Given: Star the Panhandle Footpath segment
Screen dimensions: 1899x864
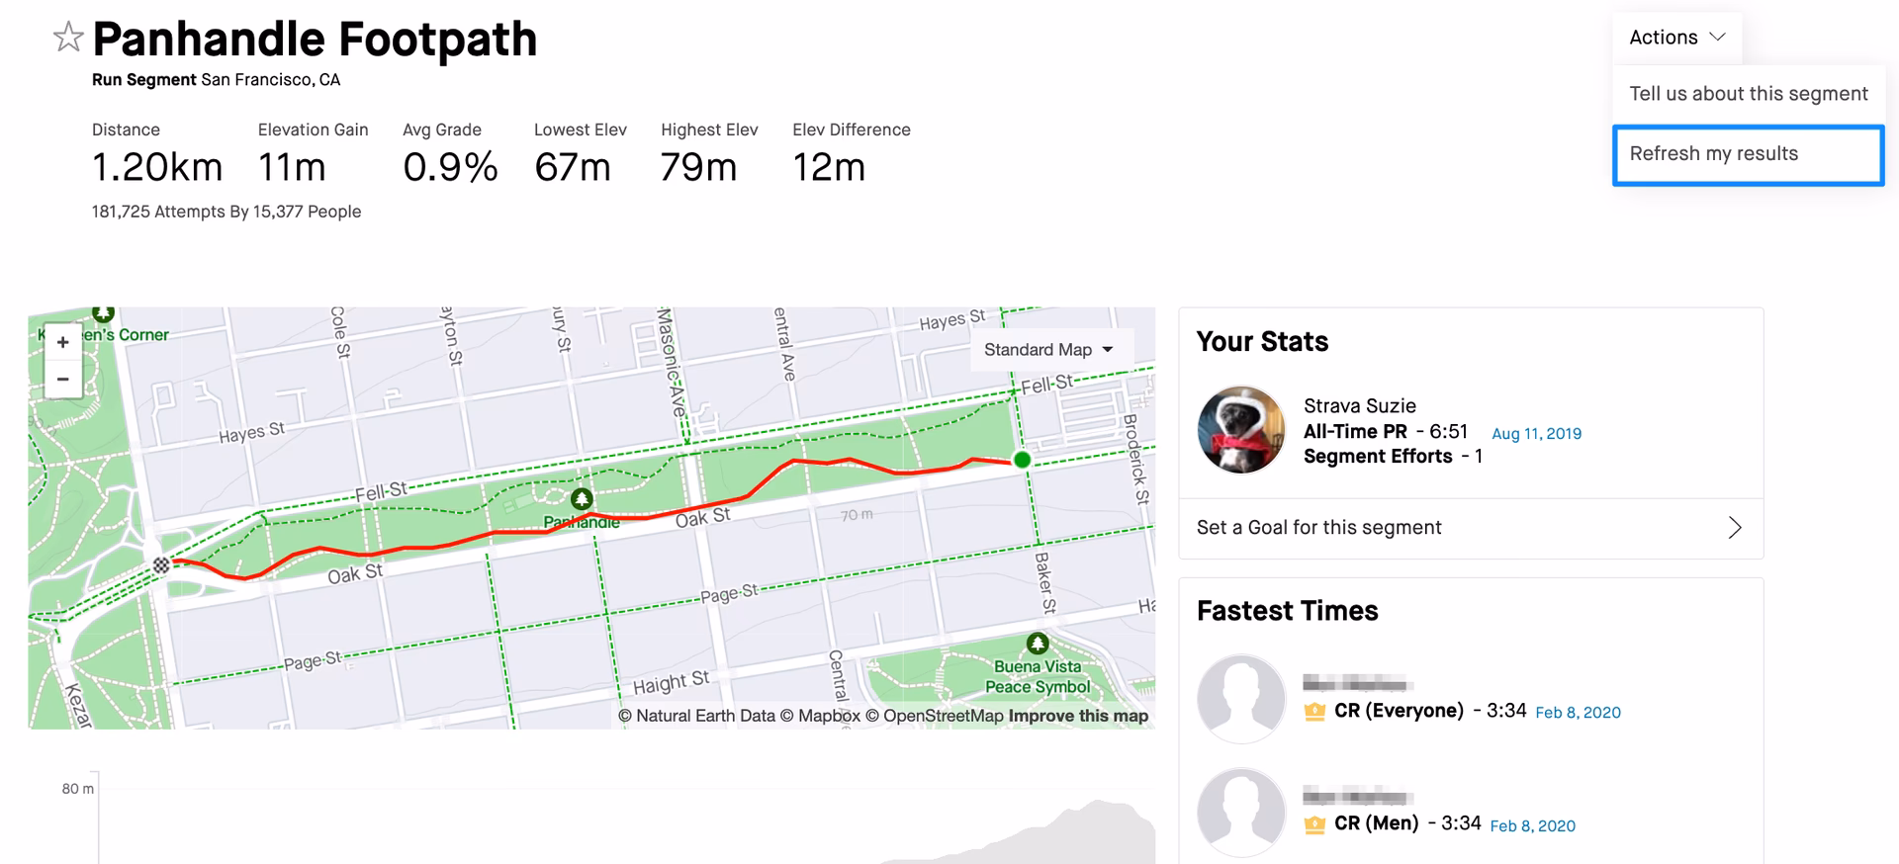Looking at the screenshot, I should click(x=65, y=38).
